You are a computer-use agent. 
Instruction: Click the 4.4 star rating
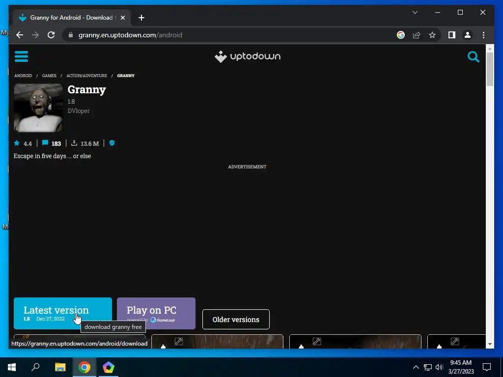pyautogui.click(x=23, y=143)
